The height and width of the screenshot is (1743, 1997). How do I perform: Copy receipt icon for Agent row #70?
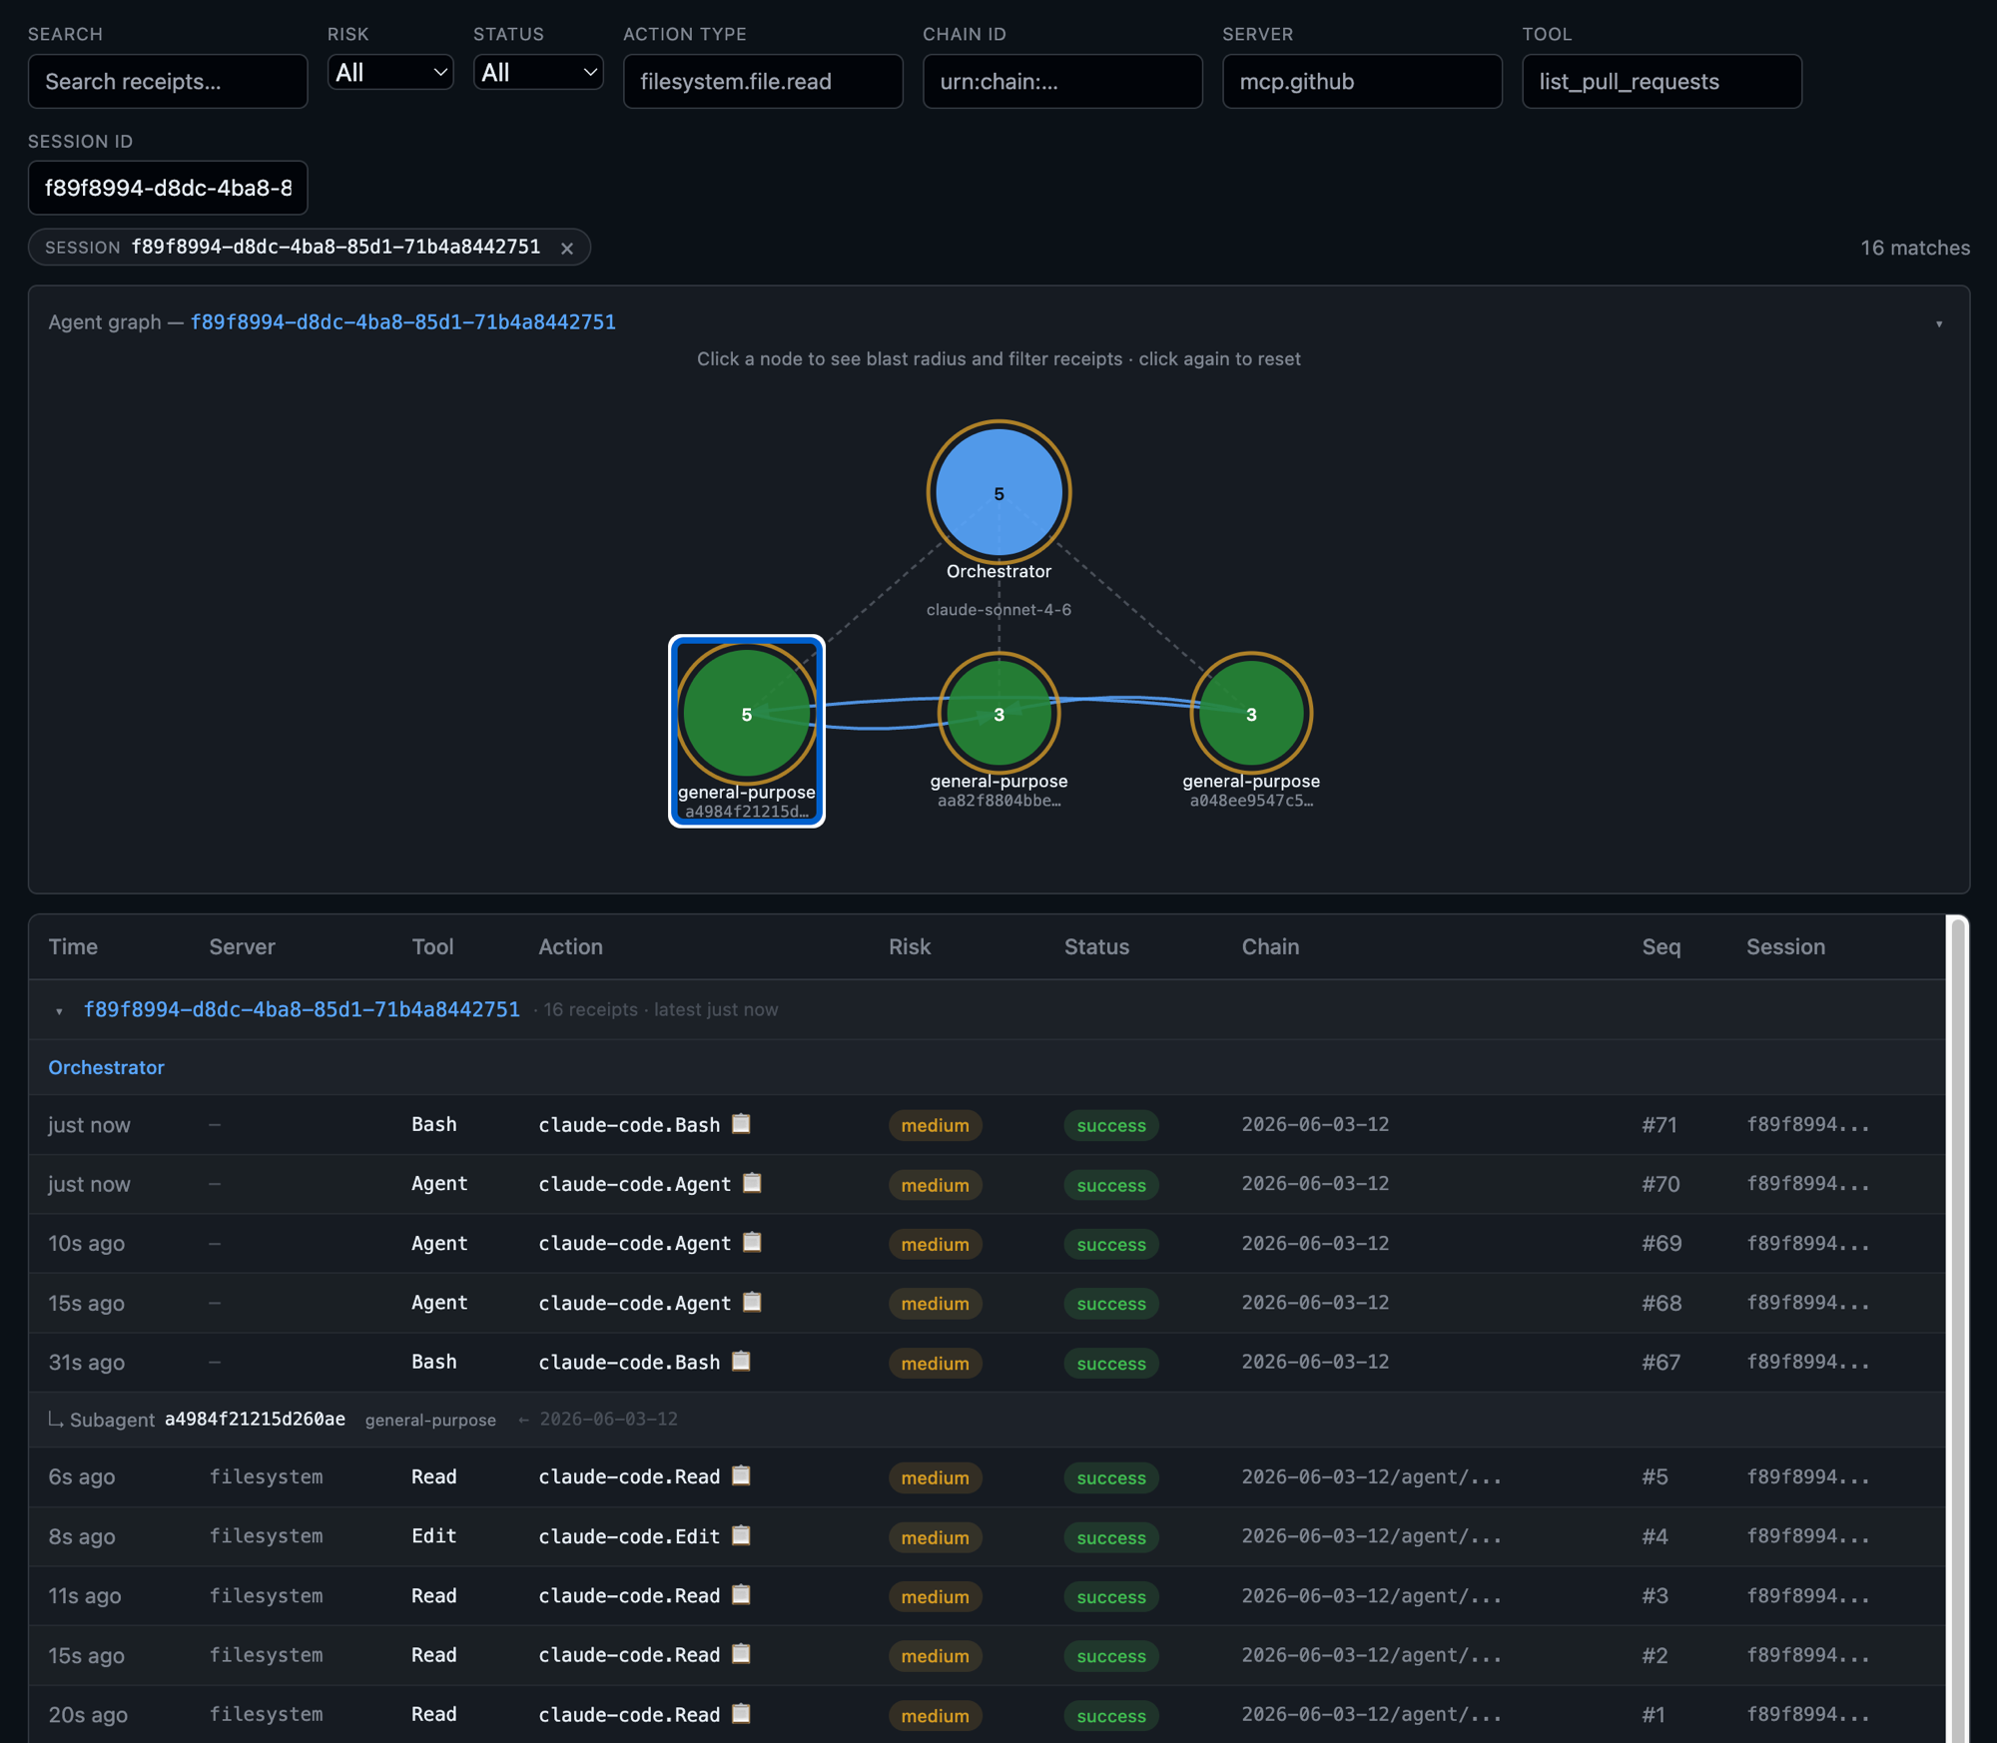point(752,1183)
